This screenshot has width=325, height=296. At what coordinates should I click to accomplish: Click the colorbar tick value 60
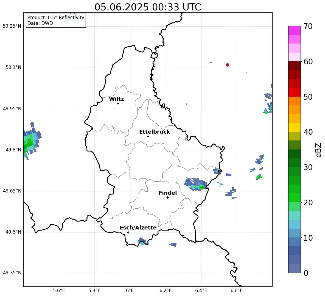(308, 62)
